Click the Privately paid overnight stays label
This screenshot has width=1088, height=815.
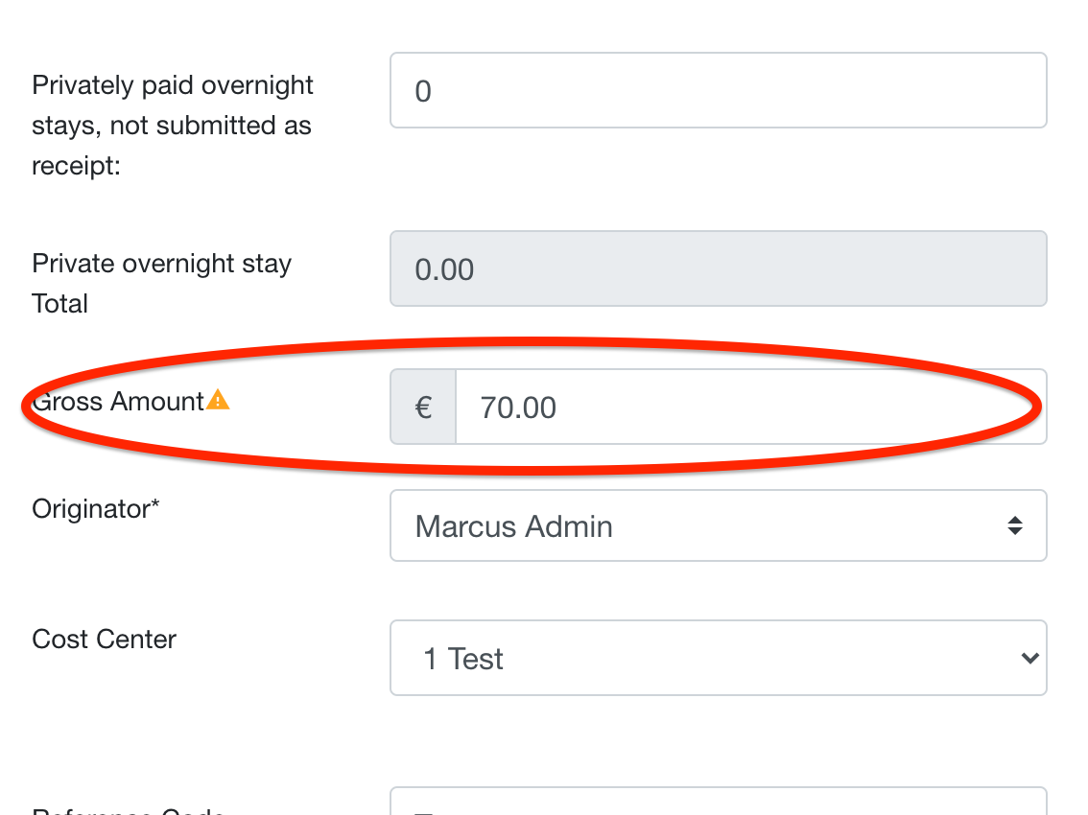172,125
